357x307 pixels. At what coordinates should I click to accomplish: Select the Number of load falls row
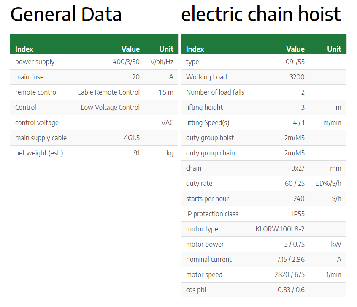[264, 92]
